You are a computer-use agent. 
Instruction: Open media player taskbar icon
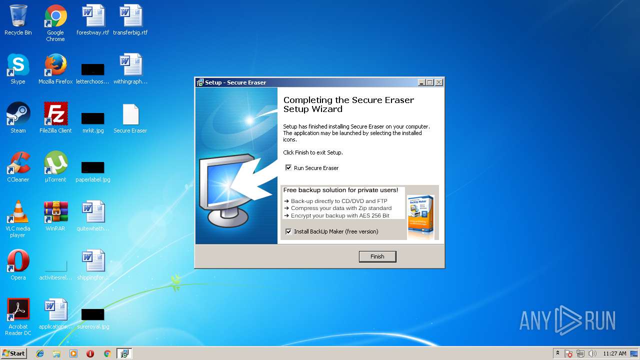(73, 353)
